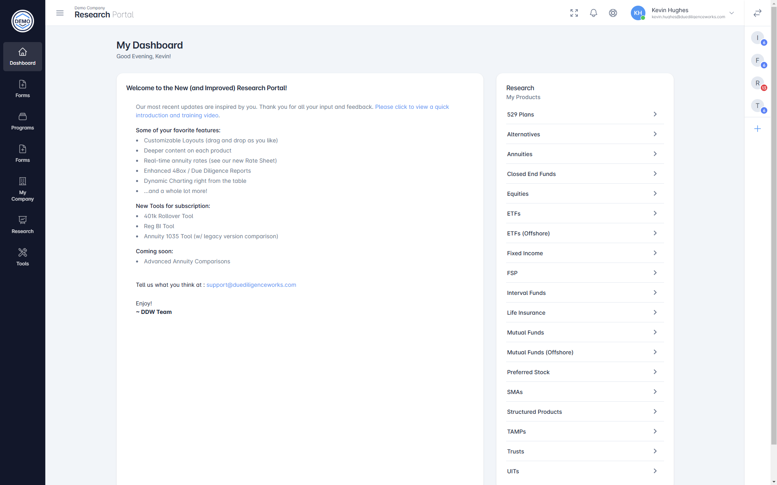The image size is (777, 485).
Task: Open FSP product row
Action: 585,273
